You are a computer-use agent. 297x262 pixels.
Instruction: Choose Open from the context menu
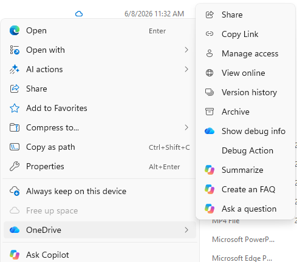coord(100,30)
